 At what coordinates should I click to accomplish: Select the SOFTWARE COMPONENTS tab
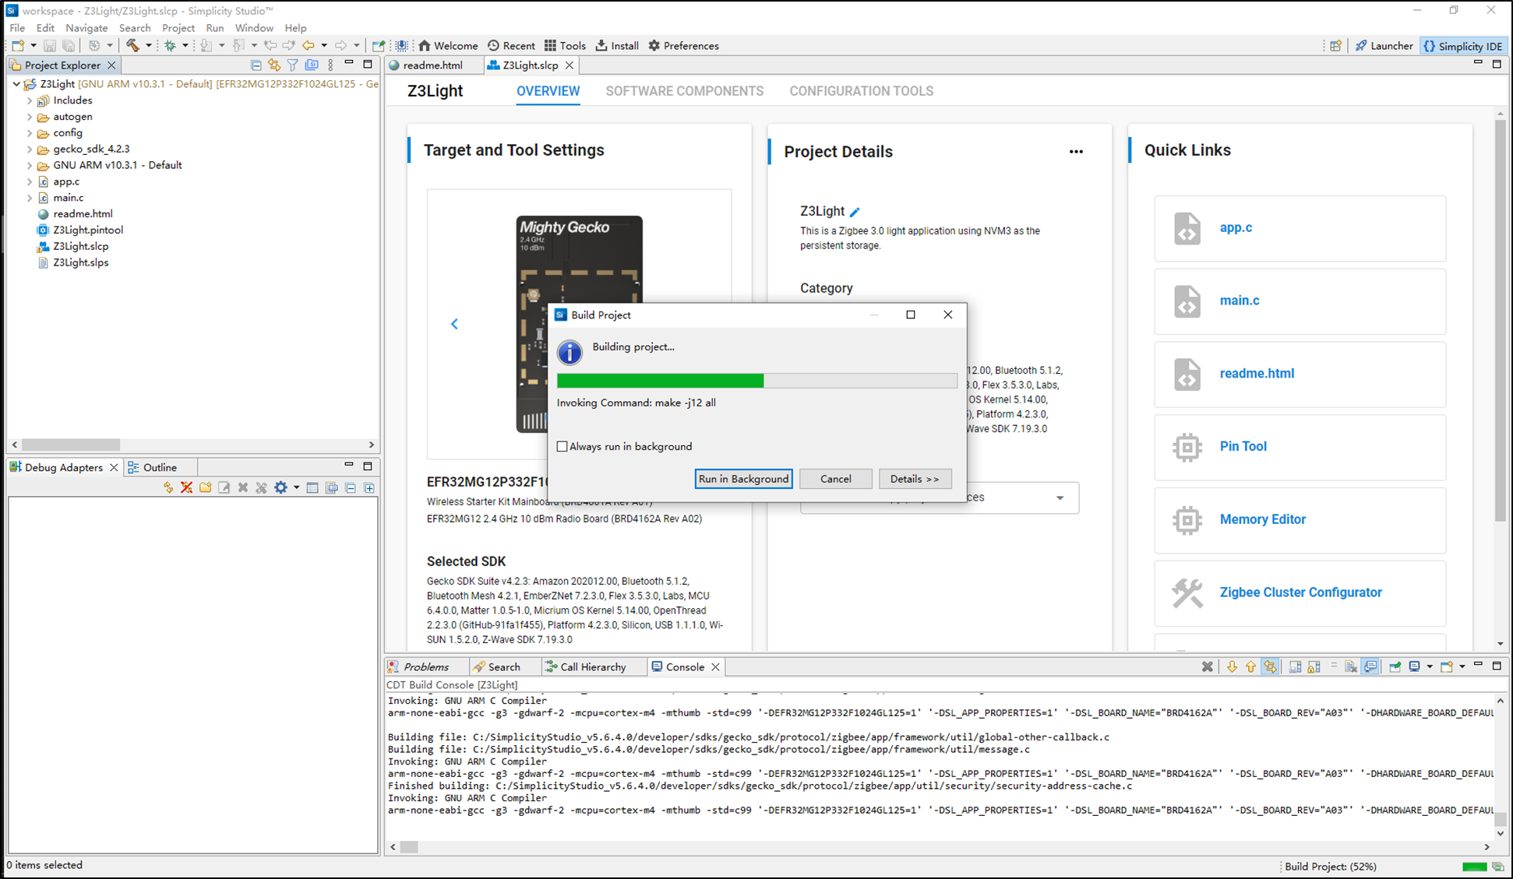tap(684, 91)
